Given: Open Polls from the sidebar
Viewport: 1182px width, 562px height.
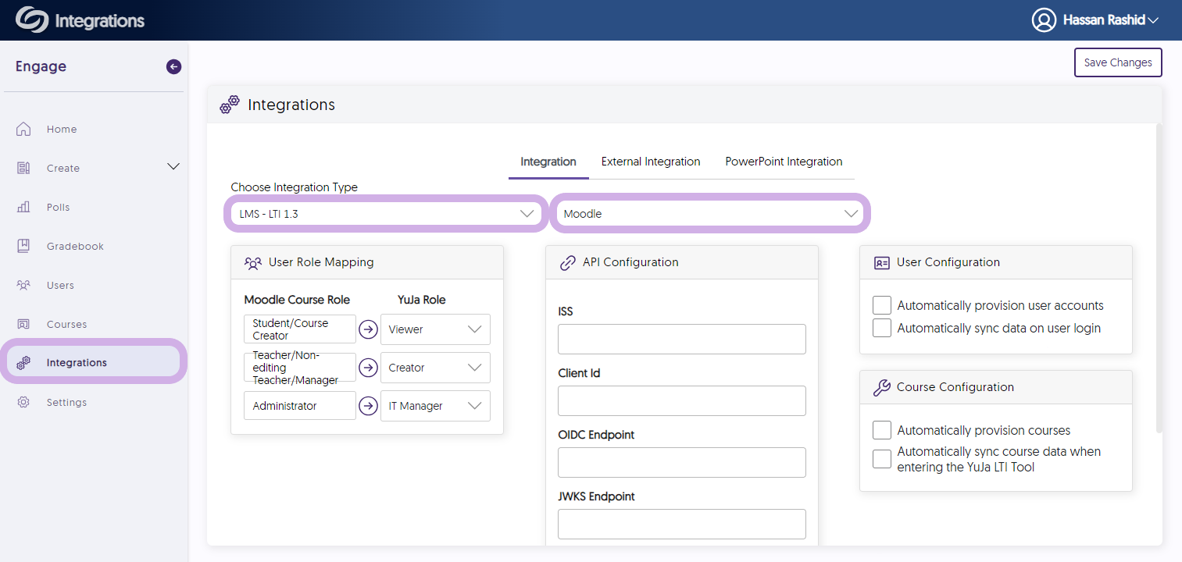Looking at the screenshot, I should point(58,208).
